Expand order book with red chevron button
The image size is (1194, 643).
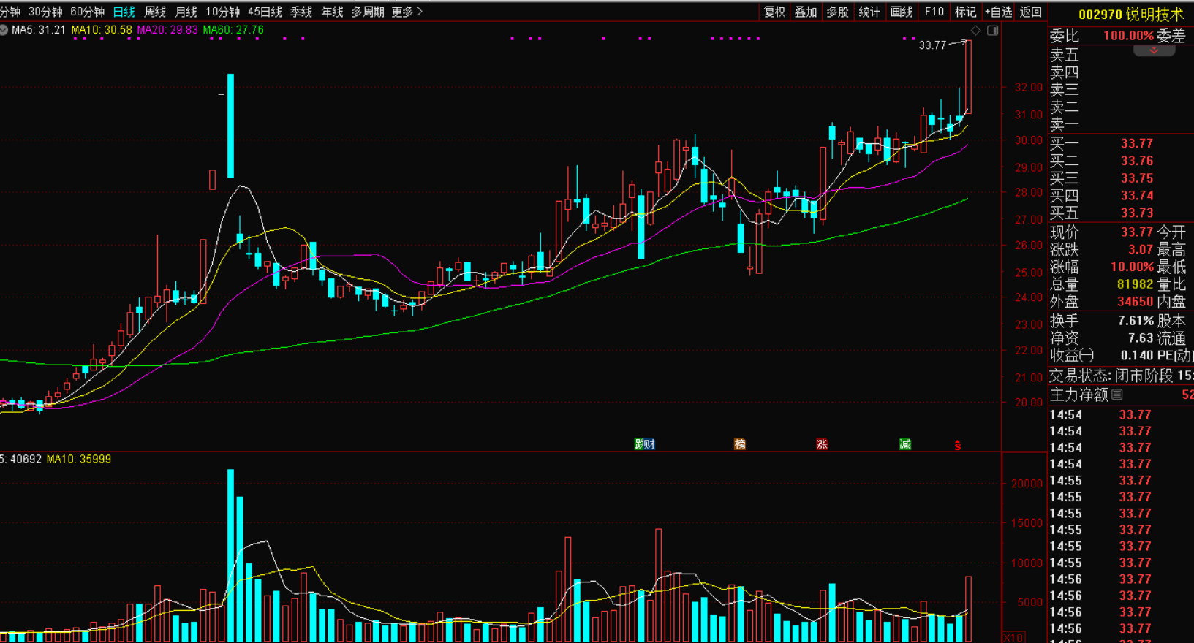point(1154,50)
